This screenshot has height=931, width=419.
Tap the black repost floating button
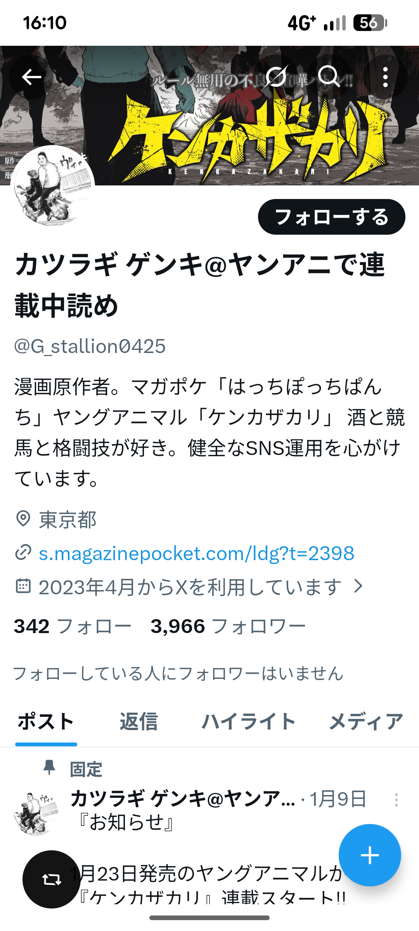(x=52, y=879)
